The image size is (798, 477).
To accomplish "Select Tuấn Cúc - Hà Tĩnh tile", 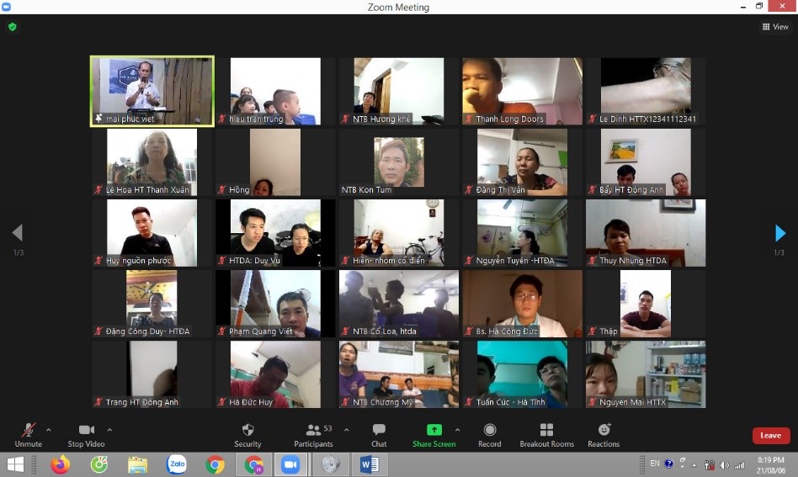I will [522, 374].
